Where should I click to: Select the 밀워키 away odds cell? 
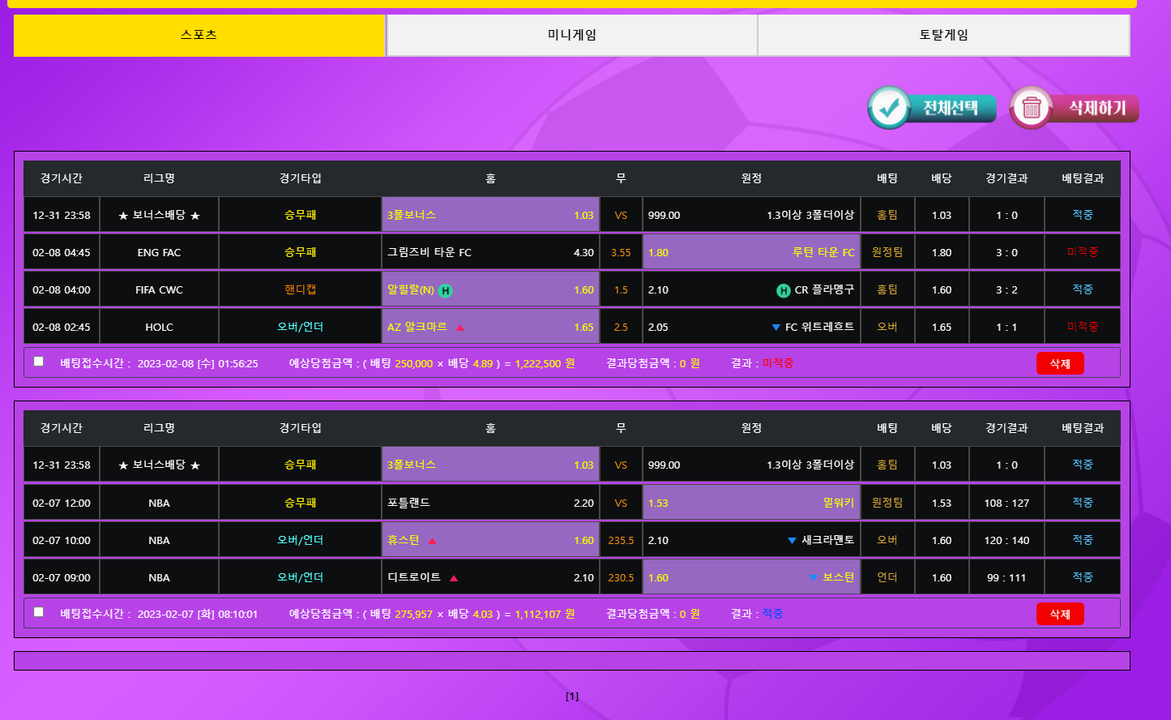click(750, 503)
